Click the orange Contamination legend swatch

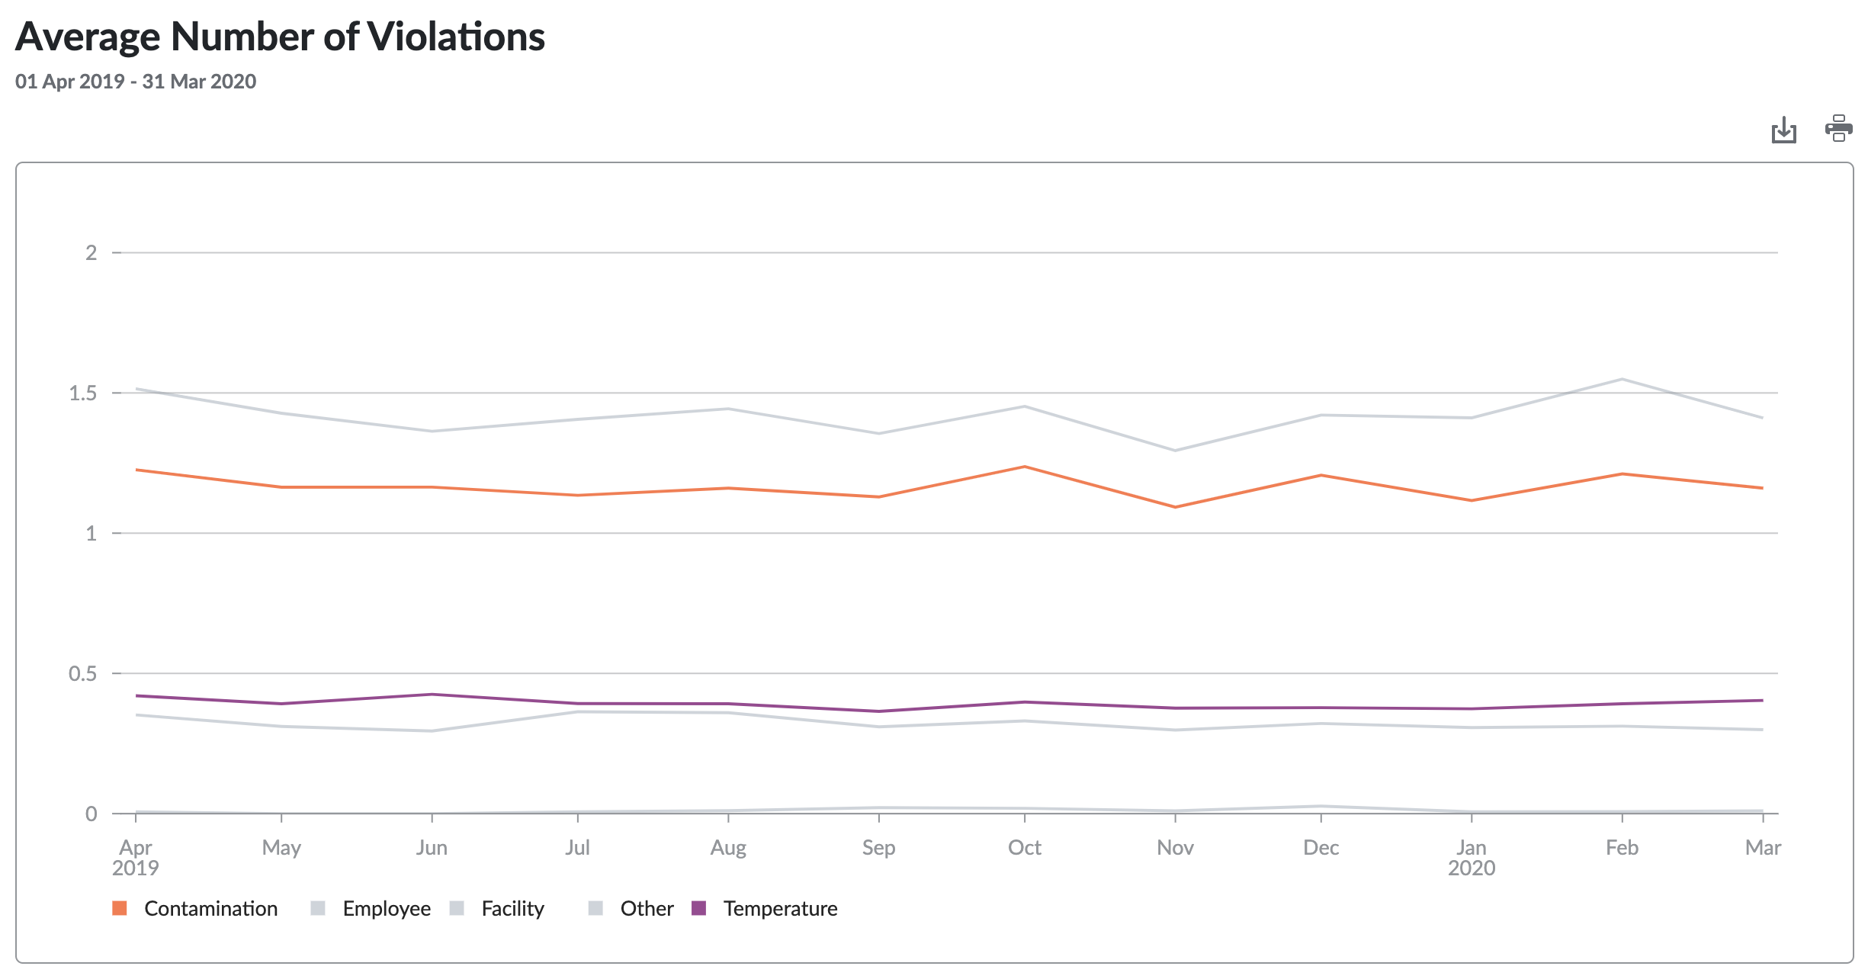(x=120, y=908)
